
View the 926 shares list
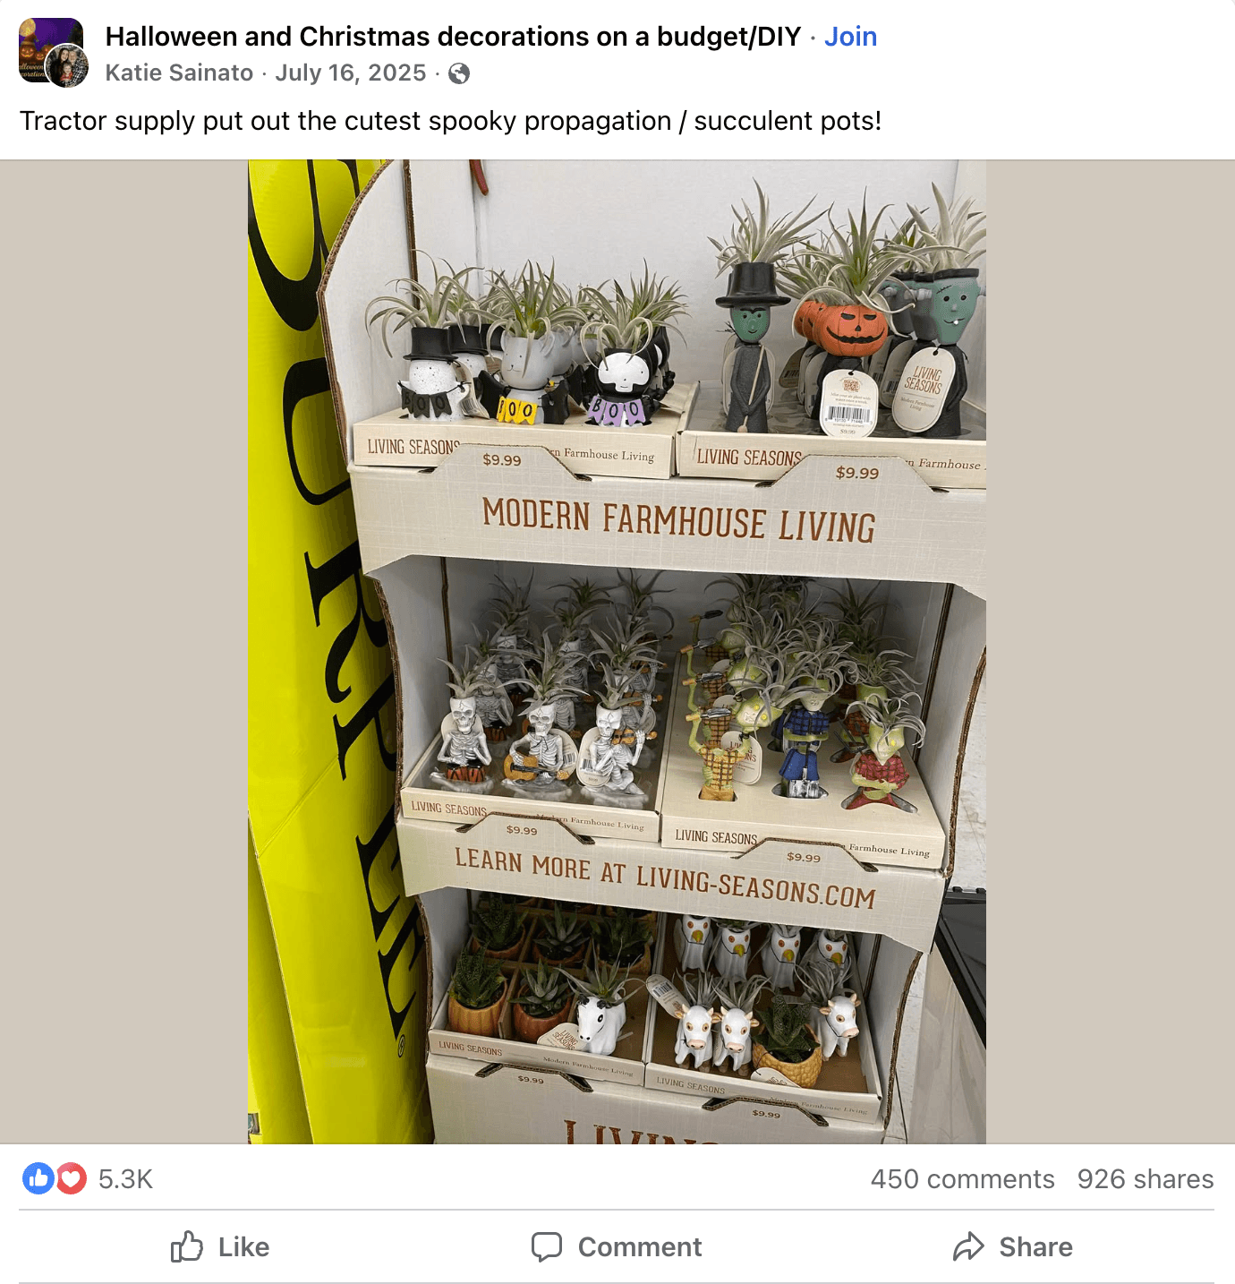[x=1146, y=1179]
